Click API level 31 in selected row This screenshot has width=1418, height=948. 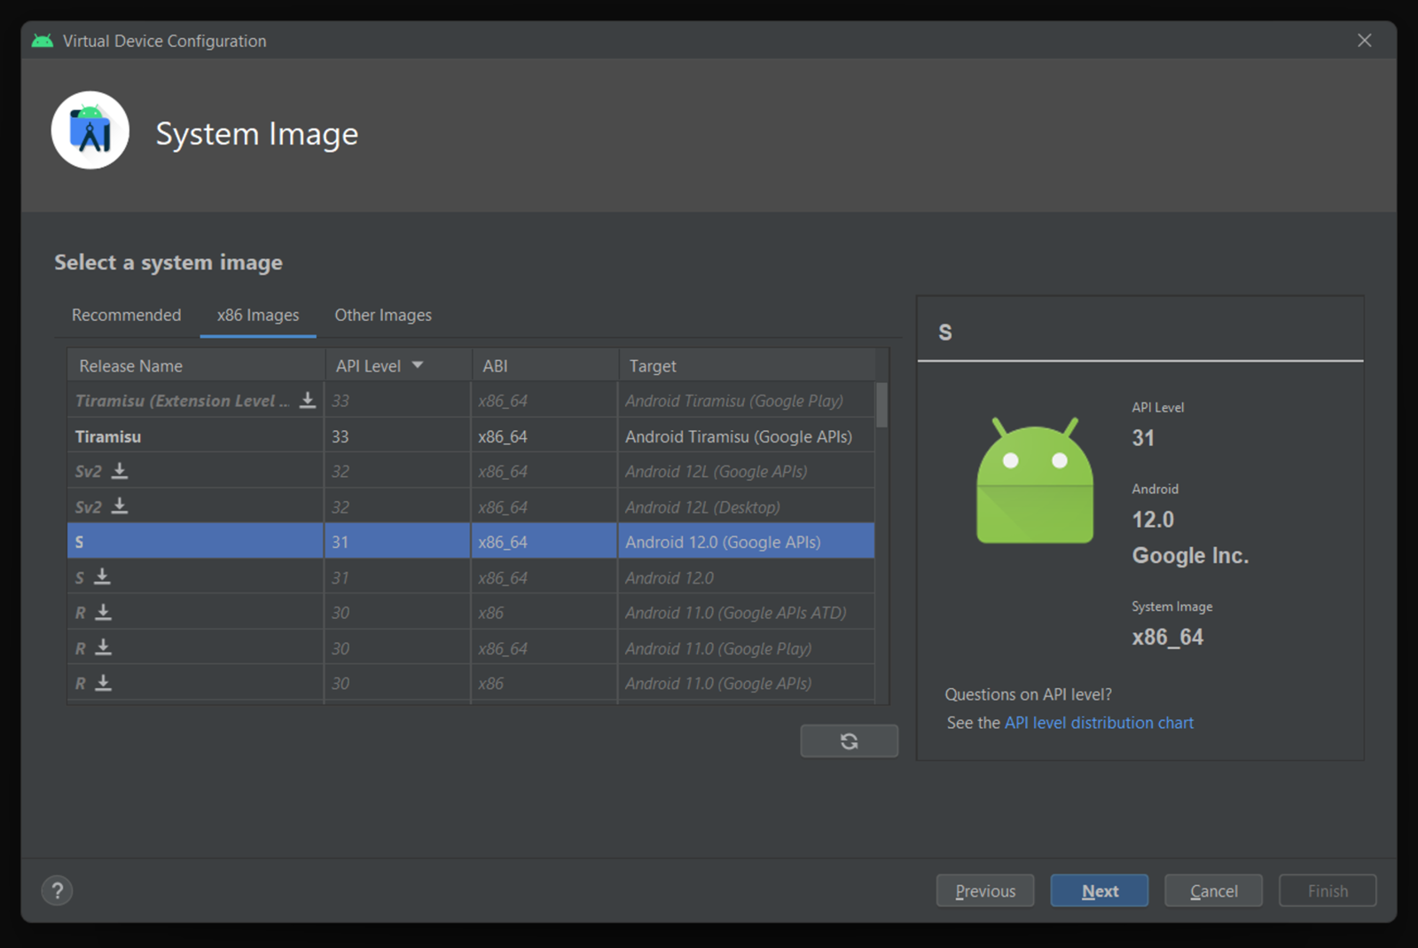click(398, 542)
